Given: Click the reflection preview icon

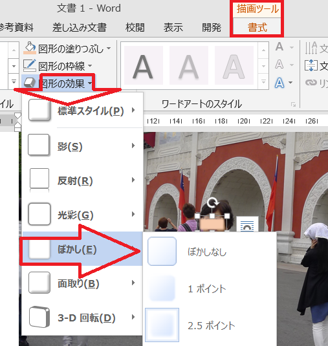Looking at the screenshot, I should [x=39, y=180].
